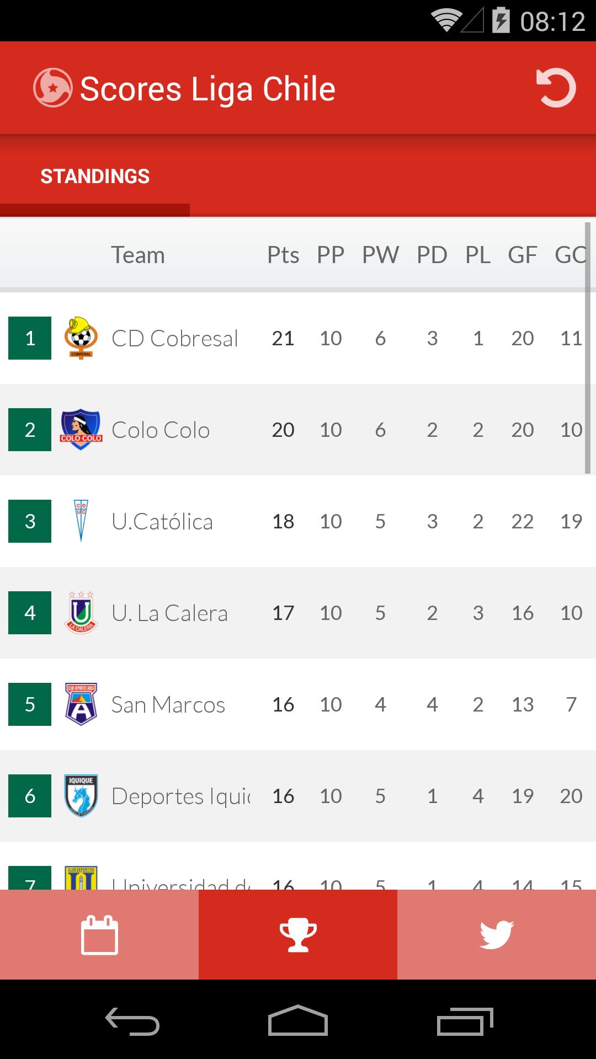
Task: Tap the position 3 rank badge
Action: (x=30, y=521)
